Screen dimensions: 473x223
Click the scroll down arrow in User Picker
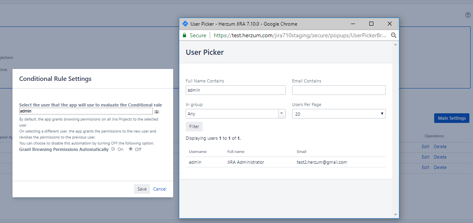pos(395,215)
